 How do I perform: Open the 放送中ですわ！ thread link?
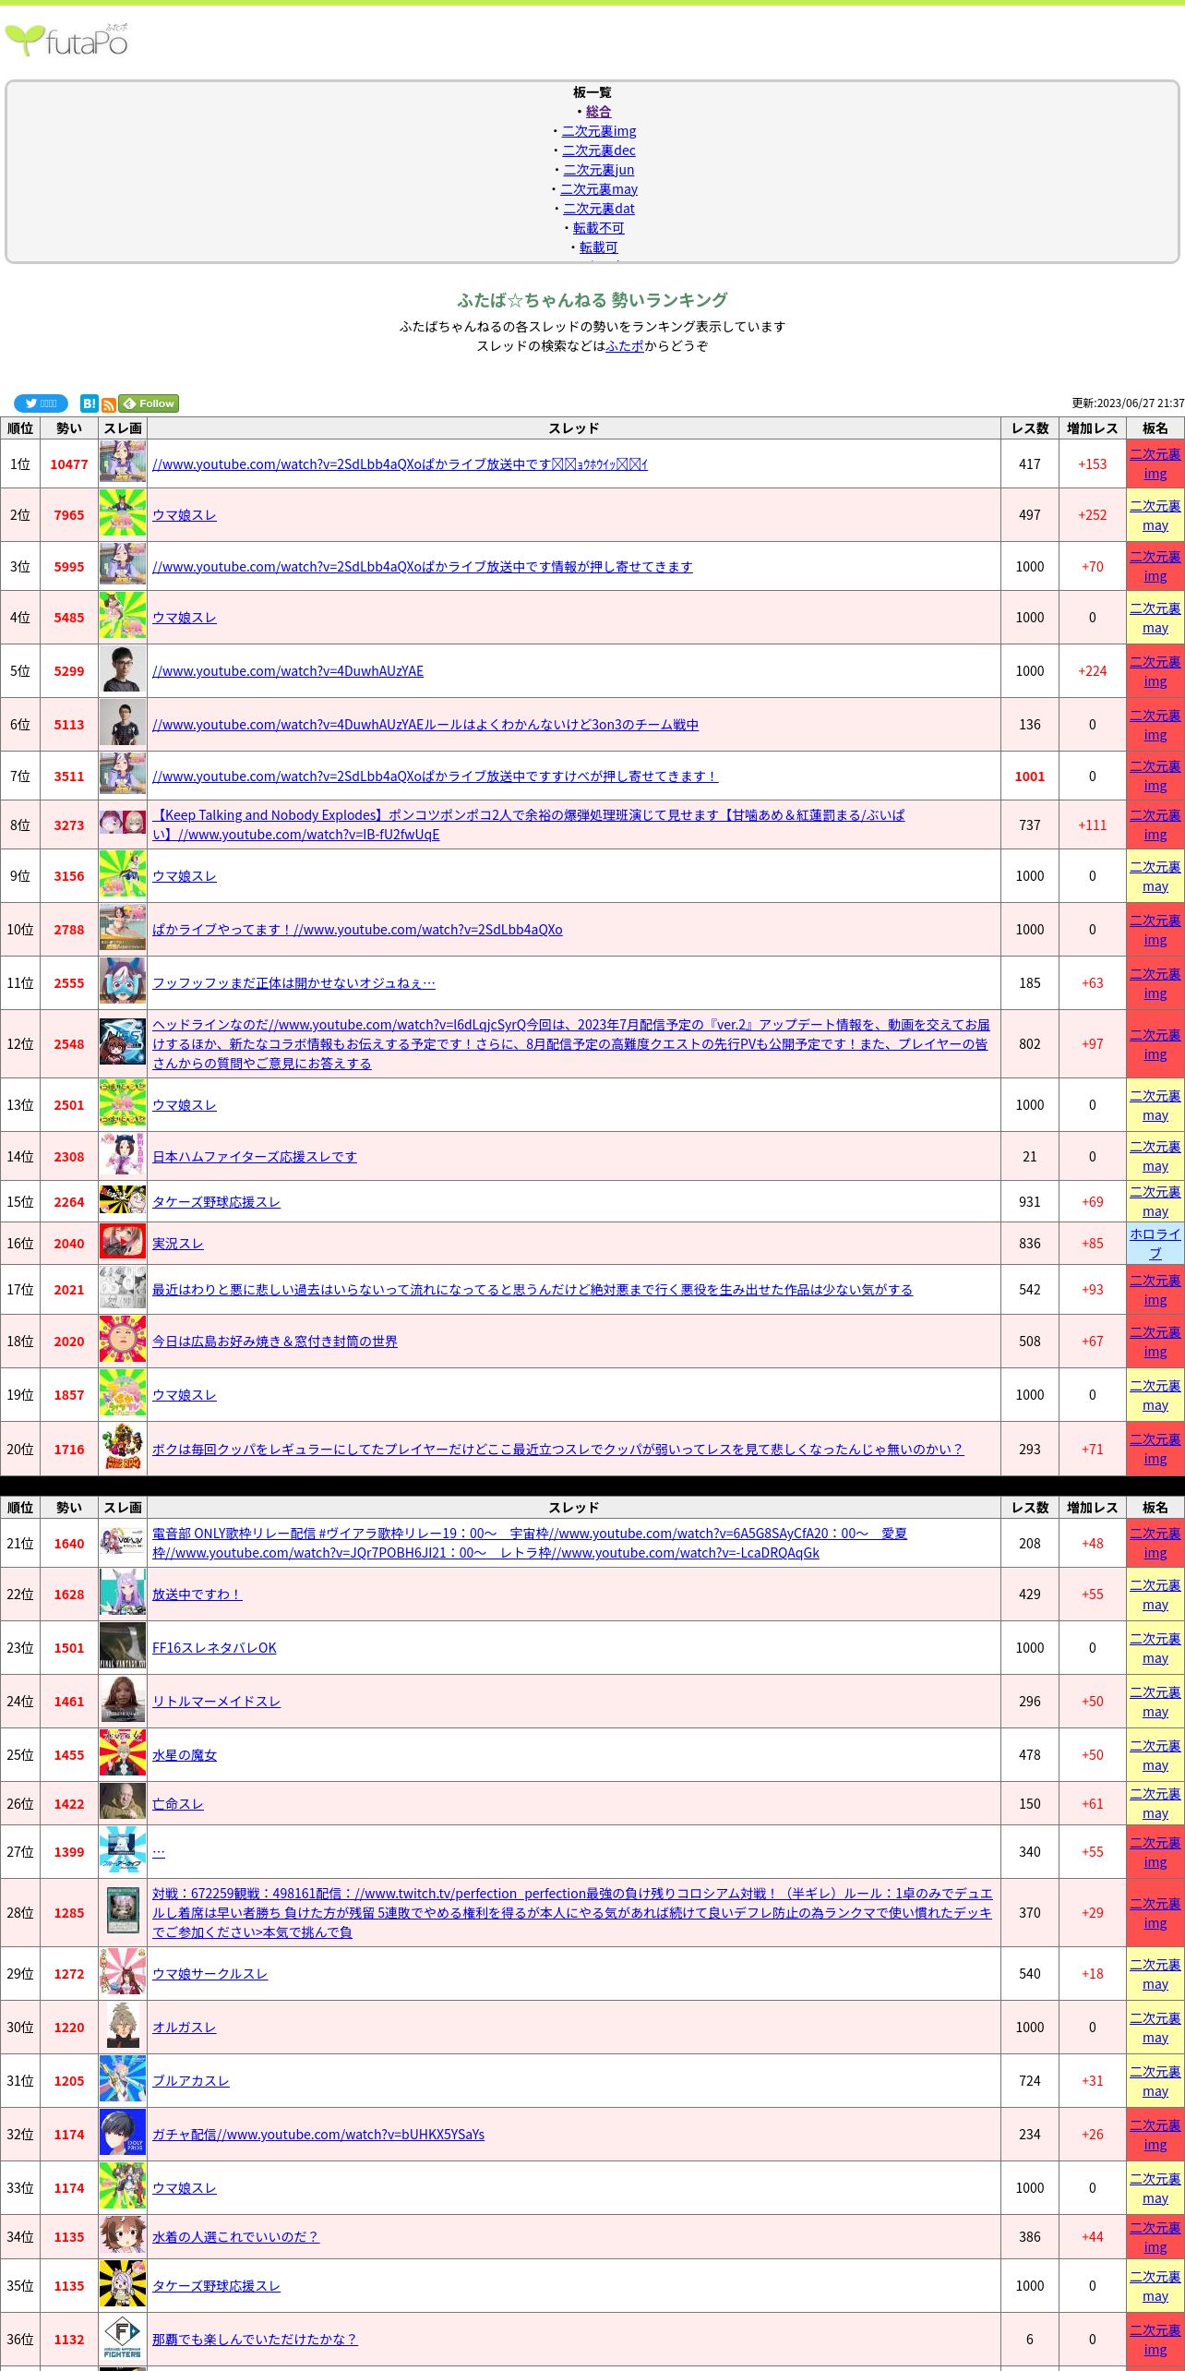197,1595
